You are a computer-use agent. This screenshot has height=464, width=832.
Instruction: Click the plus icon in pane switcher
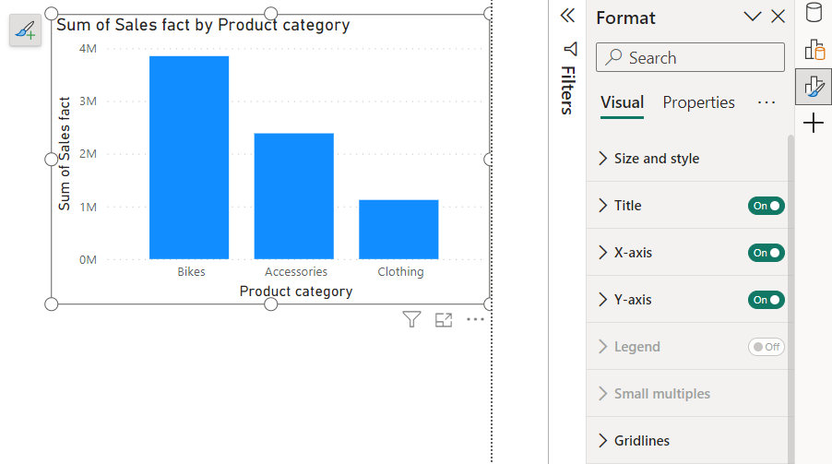pos(814,123)
